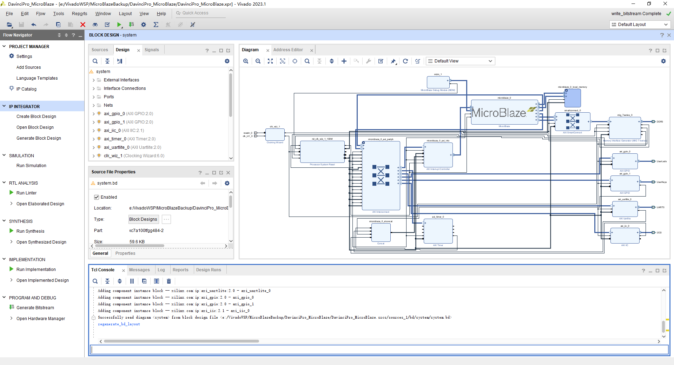Click the Regenerate Layout refresh icon

pos(405,61)
